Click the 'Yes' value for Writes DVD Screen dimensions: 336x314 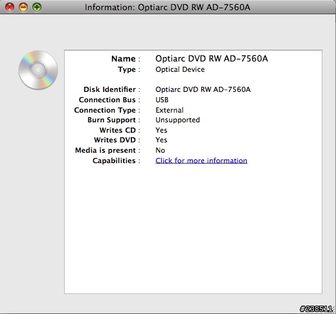click(161, 140)
